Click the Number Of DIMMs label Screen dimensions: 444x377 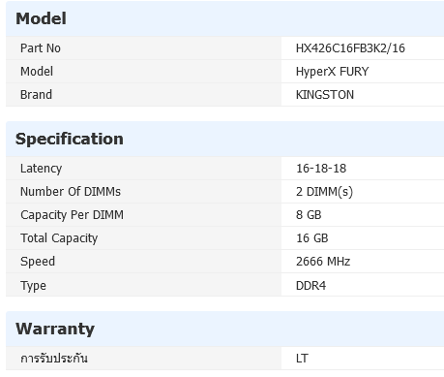71,192
